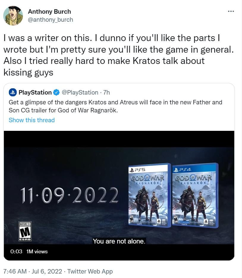
Task: Click the three-dot more options icon
Action: (231, 12)
